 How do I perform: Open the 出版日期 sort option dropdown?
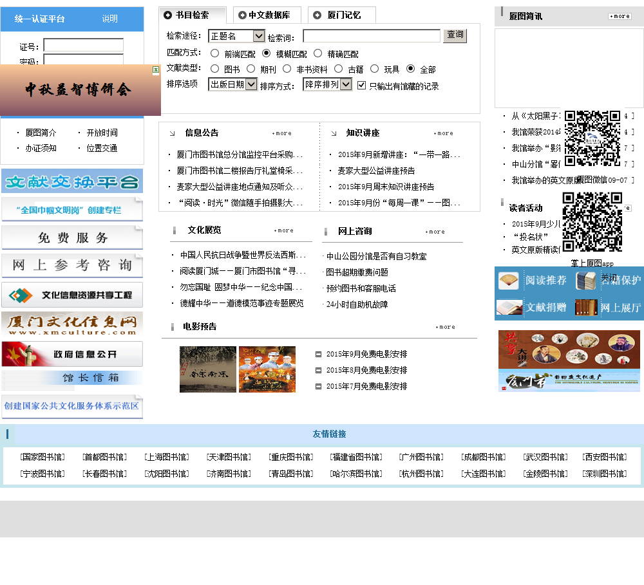233,84
